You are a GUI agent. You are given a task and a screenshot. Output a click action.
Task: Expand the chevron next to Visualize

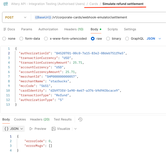point(75,129)
